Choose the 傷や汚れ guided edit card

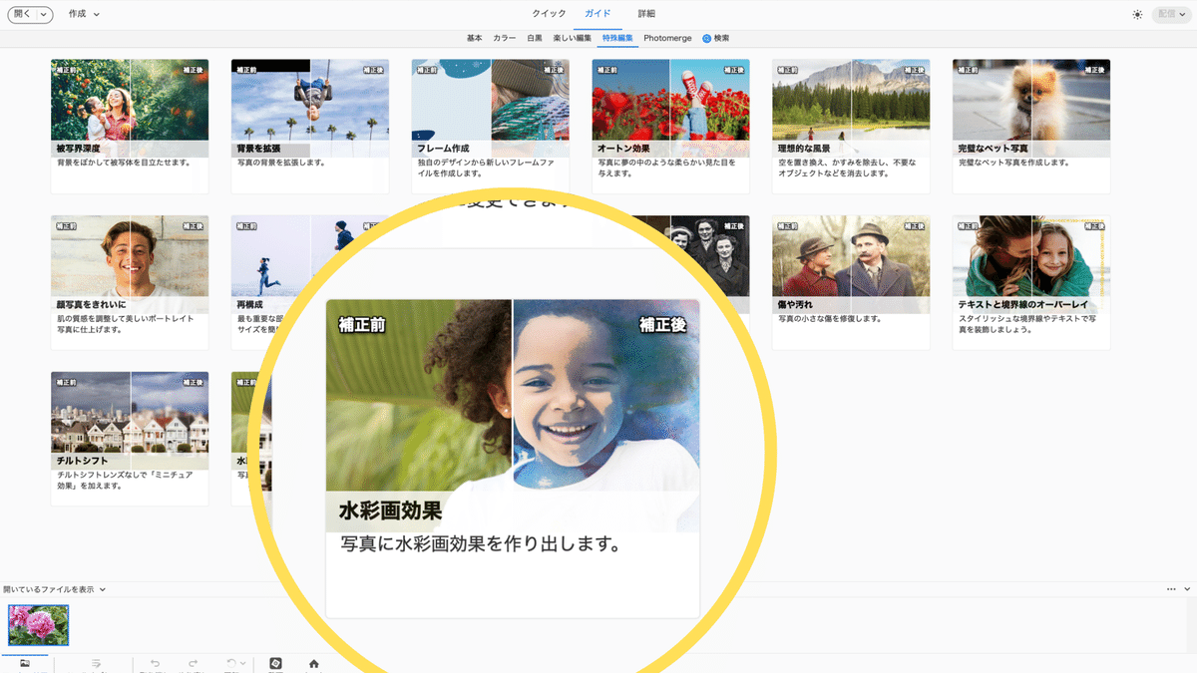[851, 282]
